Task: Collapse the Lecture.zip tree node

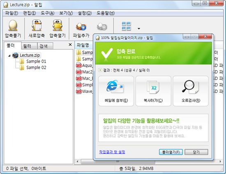Action: click(x=9, y=56)
